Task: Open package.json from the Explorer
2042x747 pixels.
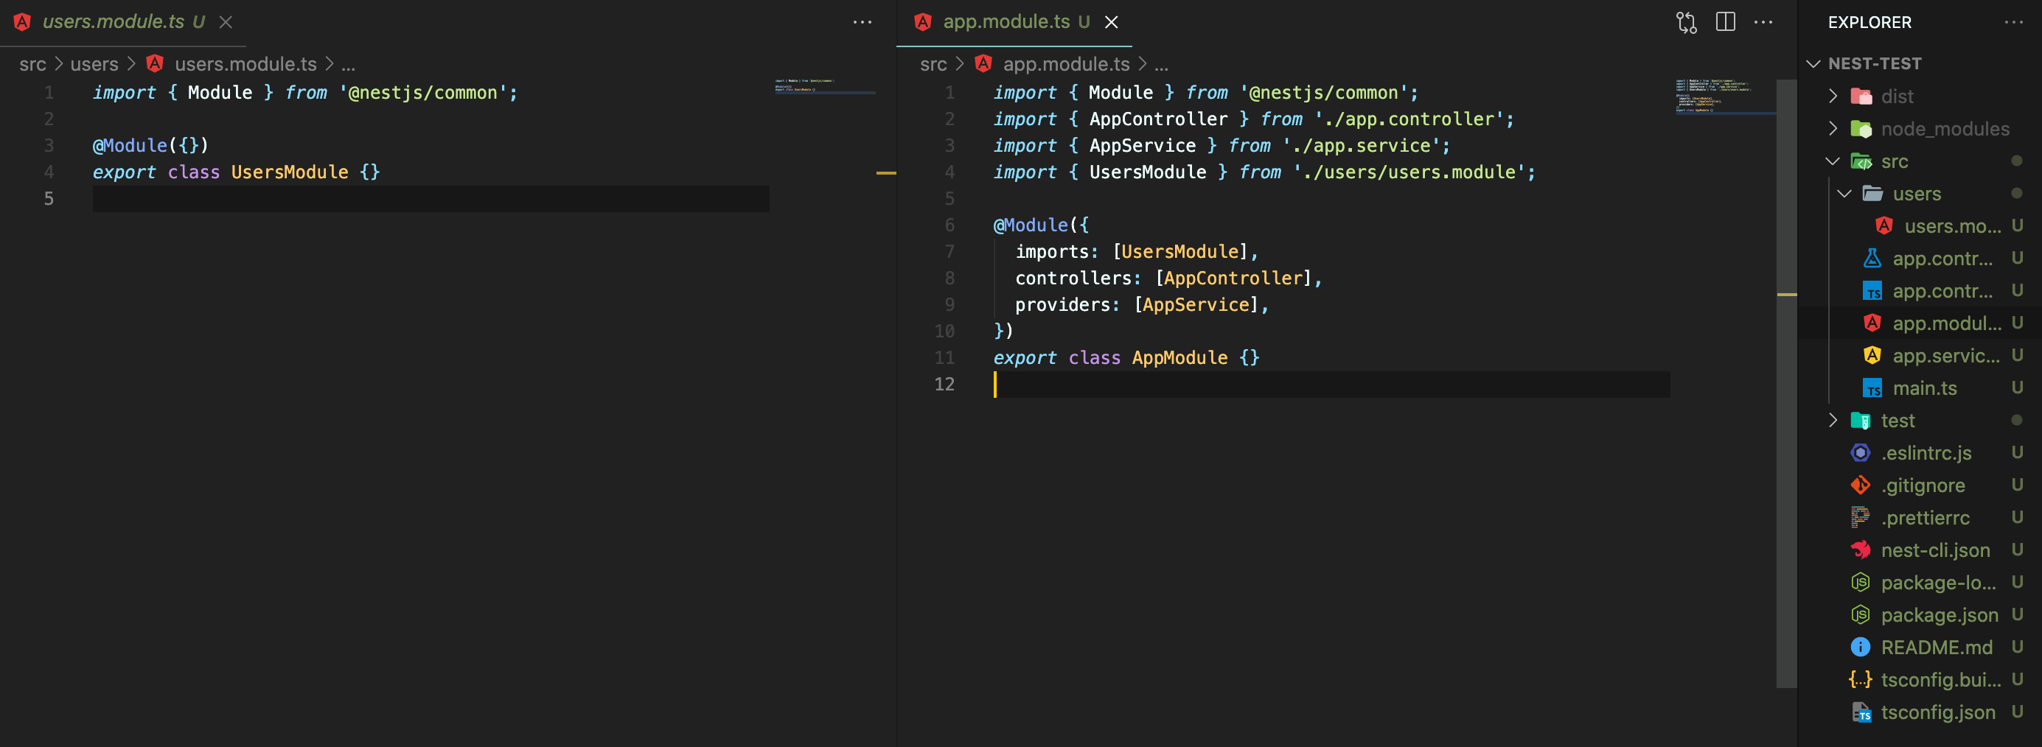Action: (1939, 614)
